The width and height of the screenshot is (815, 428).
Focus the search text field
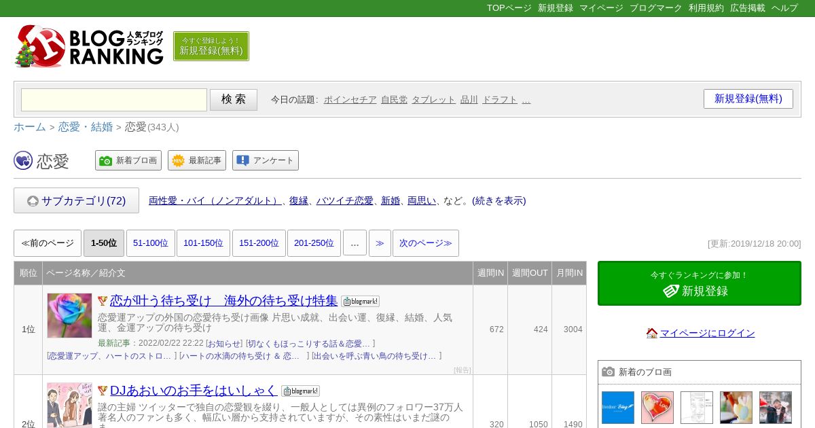pyautogui.click(x=114, y=100)
